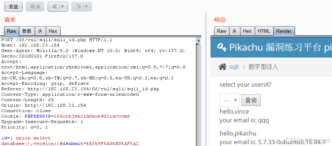Open the sqli breadcrumb link
332x146 pixels.
[234, 67]
